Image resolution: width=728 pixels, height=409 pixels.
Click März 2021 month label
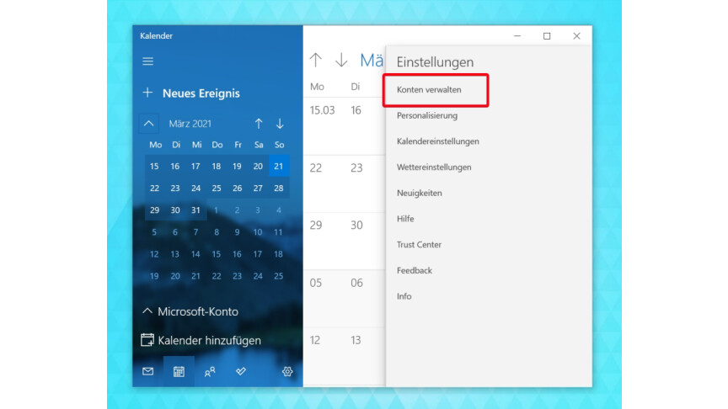point(190,124)
